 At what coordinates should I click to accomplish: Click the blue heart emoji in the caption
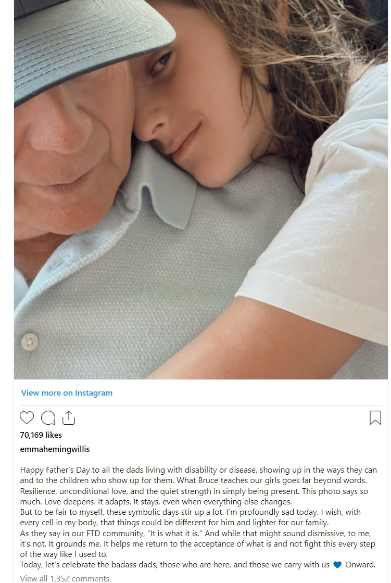pyautogui.click(x=337, y=565)
